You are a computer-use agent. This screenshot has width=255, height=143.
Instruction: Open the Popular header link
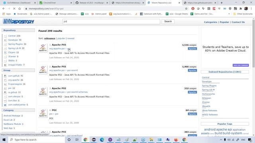(x=224, y=22)
